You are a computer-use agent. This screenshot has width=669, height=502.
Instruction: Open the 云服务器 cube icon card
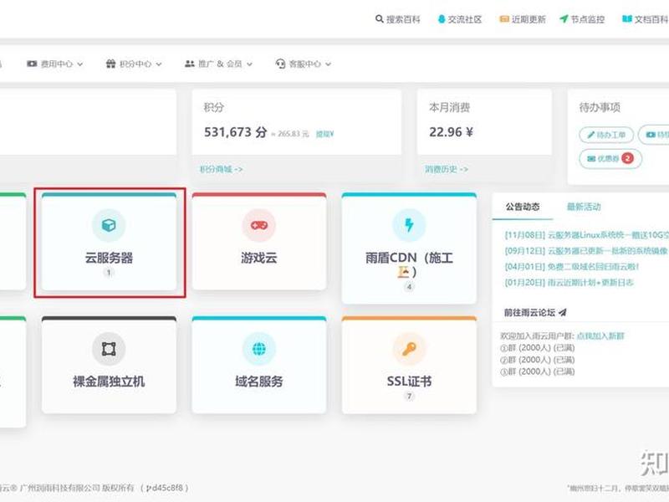109,225
